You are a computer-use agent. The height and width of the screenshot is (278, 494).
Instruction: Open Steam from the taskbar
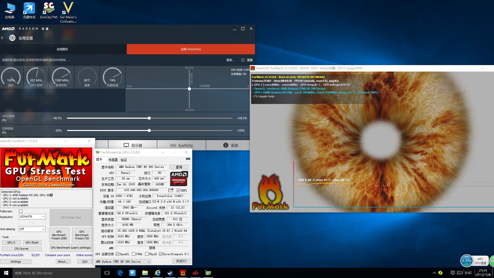point(170,273)
